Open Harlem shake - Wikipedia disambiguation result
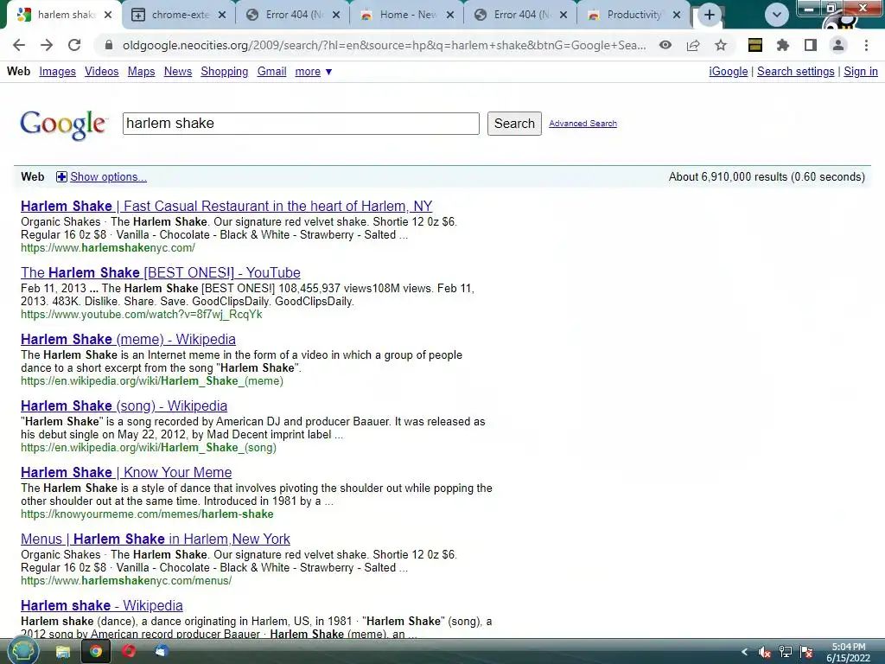Image resolution: width=885 pixels, height=664 pixels. click(102, 606)
